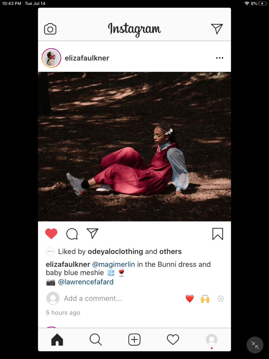Open direct messages paper plane icon
Image resolution: width=269 pixels, height=359 pixels.
(x=217, y=29)
